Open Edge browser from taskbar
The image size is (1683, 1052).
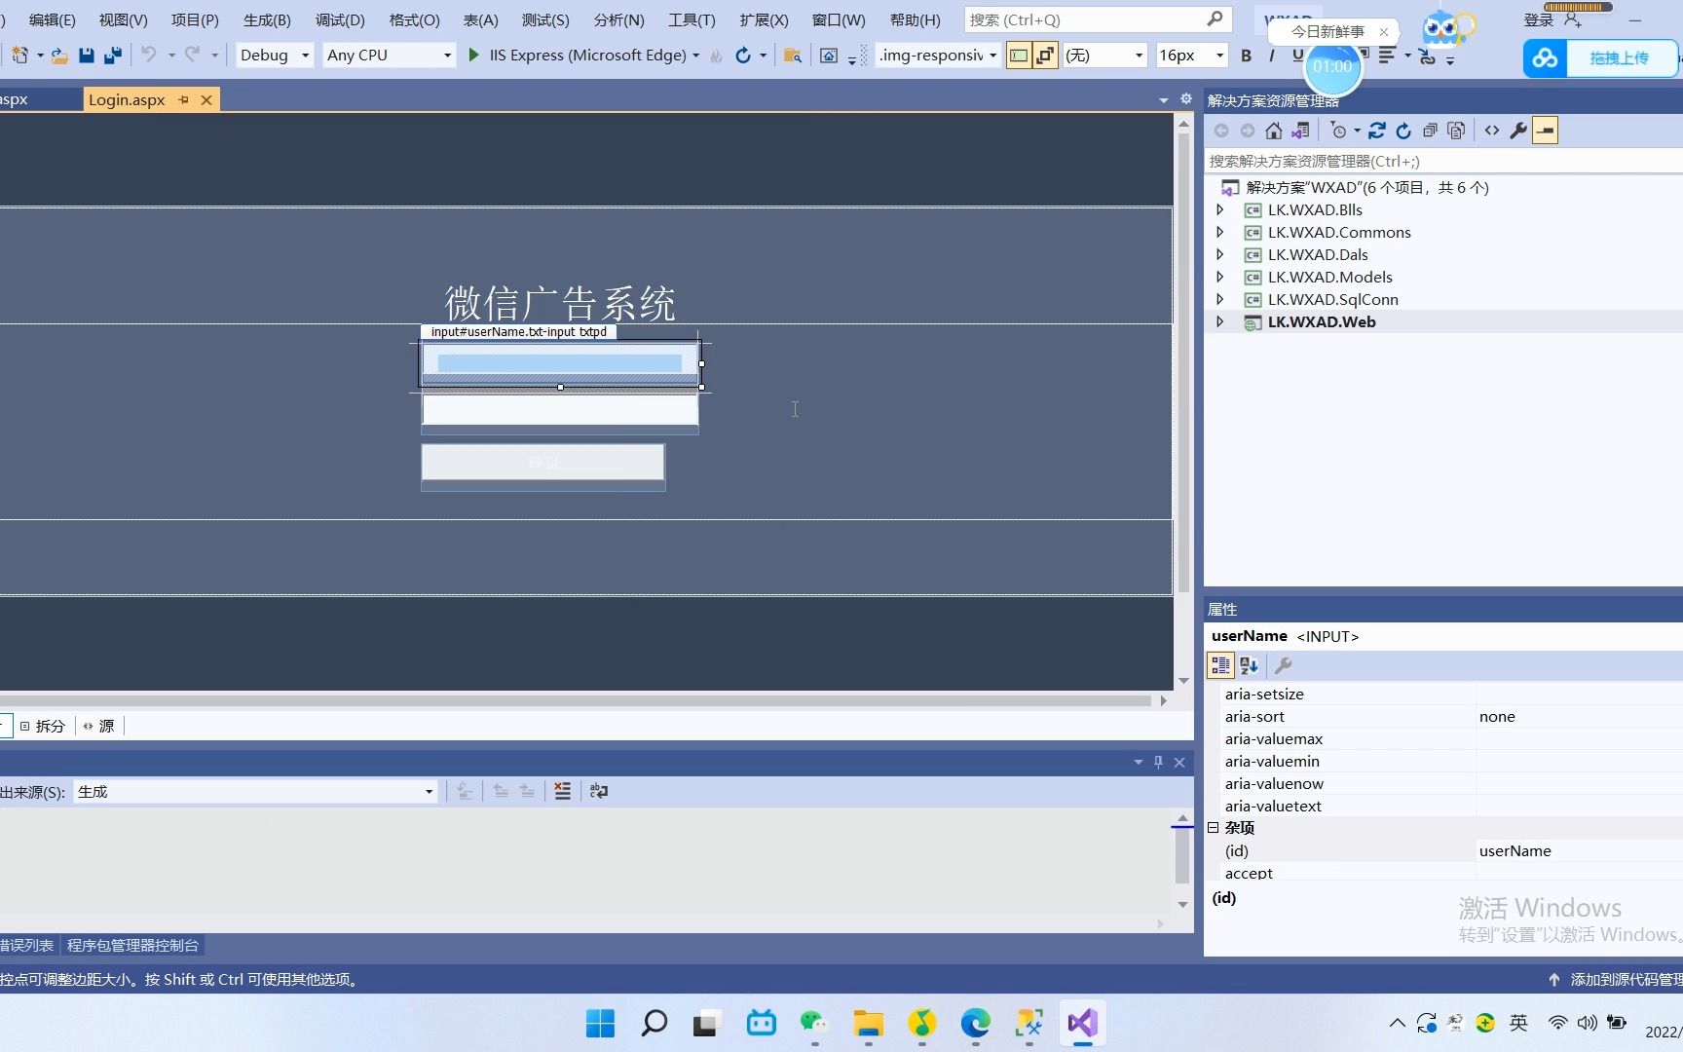pos(975,1023)
